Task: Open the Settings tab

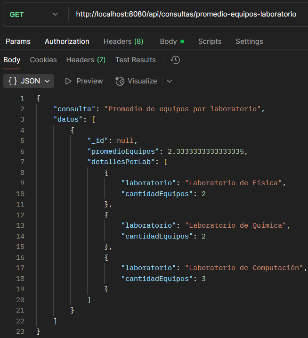Action: click(249, 41)
